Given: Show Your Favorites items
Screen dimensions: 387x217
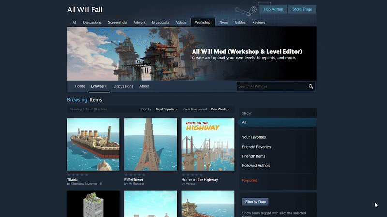Looking at the screenshot, I should 253,137.
